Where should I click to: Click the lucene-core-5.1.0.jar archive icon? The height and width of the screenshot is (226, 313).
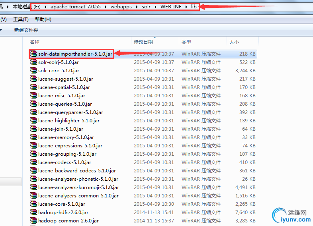pyautogui.click(x=33, y=204)
